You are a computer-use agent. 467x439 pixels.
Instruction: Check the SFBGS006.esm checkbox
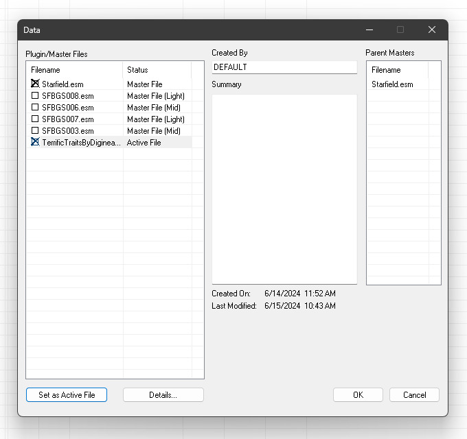pos(35,107)
